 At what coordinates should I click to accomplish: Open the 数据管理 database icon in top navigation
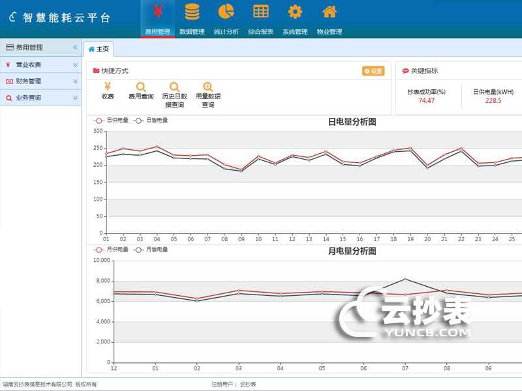192,18
